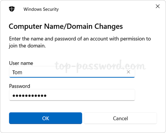Click the User name label

click(x=21, y=63)
